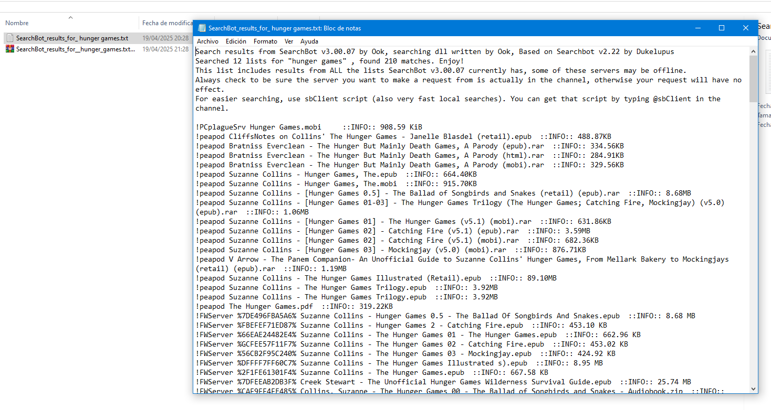Screen dimensions: 771x410
Task: Click the line '!peapod The Hunger Games.pdf'
Action: point(294,306)
